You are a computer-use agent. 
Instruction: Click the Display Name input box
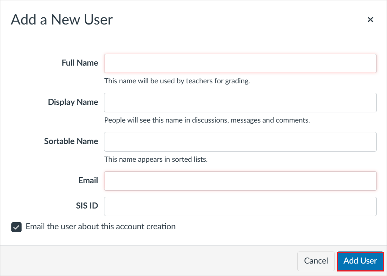coord(240,103)
